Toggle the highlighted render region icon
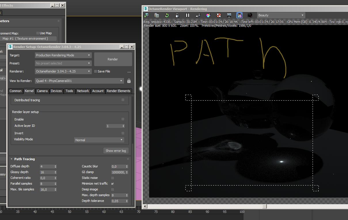The image size is (348, 220). tap(239, 15)
